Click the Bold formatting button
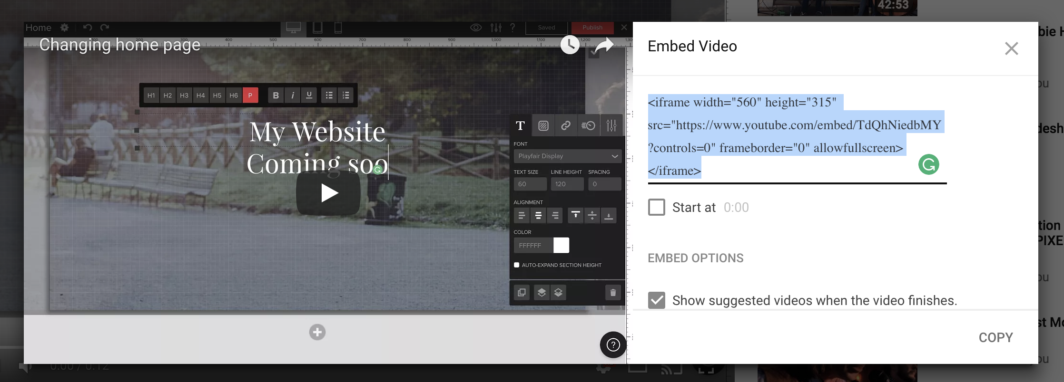 pos(276,95)
